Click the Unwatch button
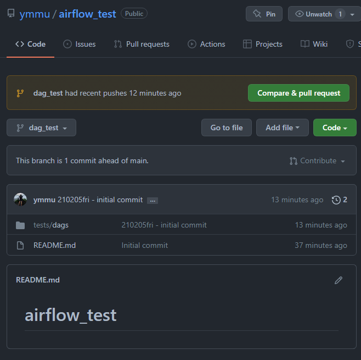The width and height of the screenshot is (361, 360). click(x=319, y=14)
